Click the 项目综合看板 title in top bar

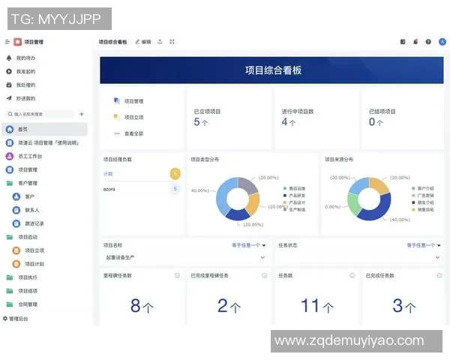112,42
